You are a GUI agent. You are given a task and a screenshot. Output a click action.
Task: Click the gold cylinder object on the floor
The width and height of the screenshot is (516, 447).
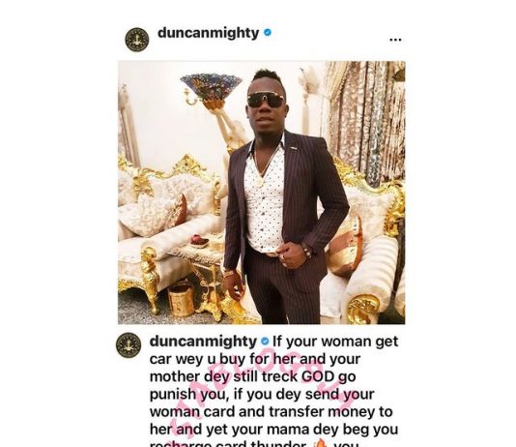[x=181, y=298]
